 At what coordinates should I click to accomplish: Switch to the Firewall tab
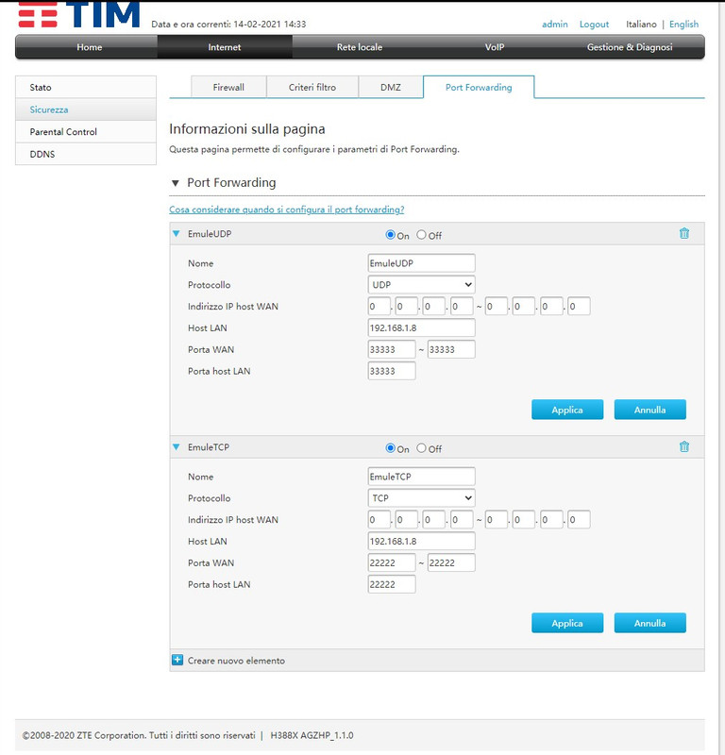[x=228, y=87]
